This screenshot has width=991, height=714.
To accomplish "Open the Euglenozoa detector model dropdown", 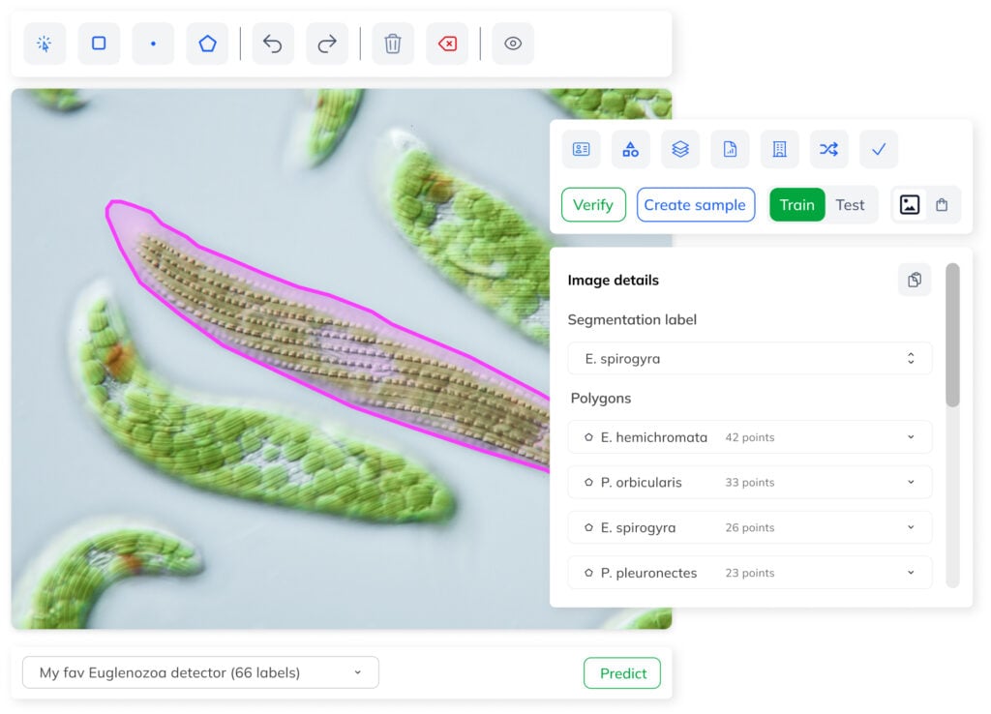I will tap(200, 673).
